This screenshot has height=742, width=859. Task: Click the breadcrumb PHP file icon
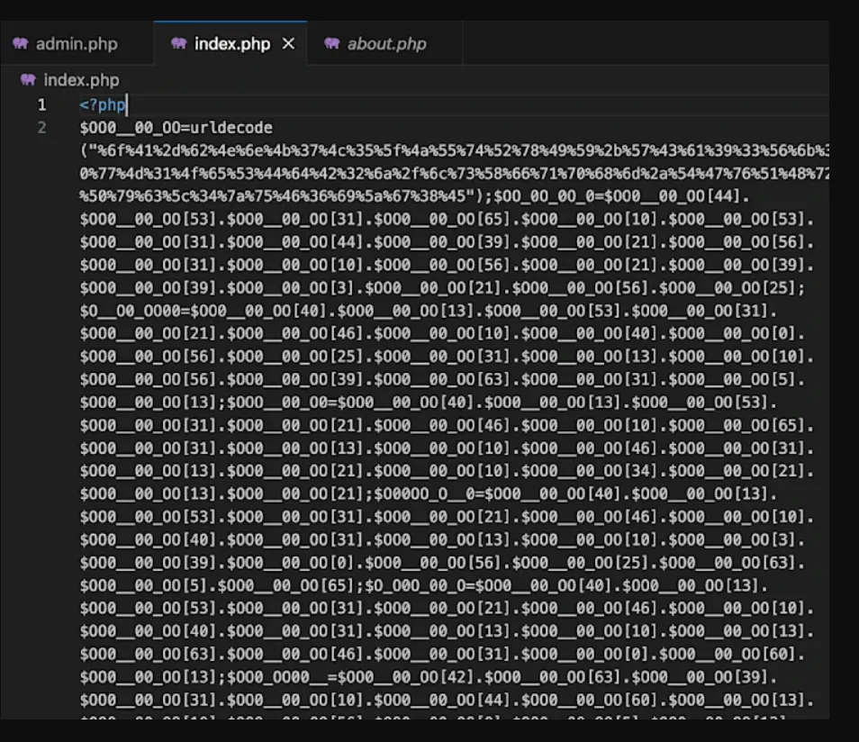pos(28,80)
